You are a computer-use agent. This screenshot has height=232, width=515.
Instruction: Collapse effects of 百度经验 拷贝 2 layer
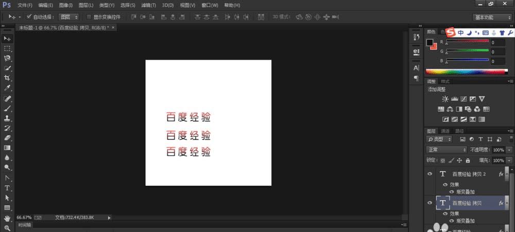[x=507, y=174]
